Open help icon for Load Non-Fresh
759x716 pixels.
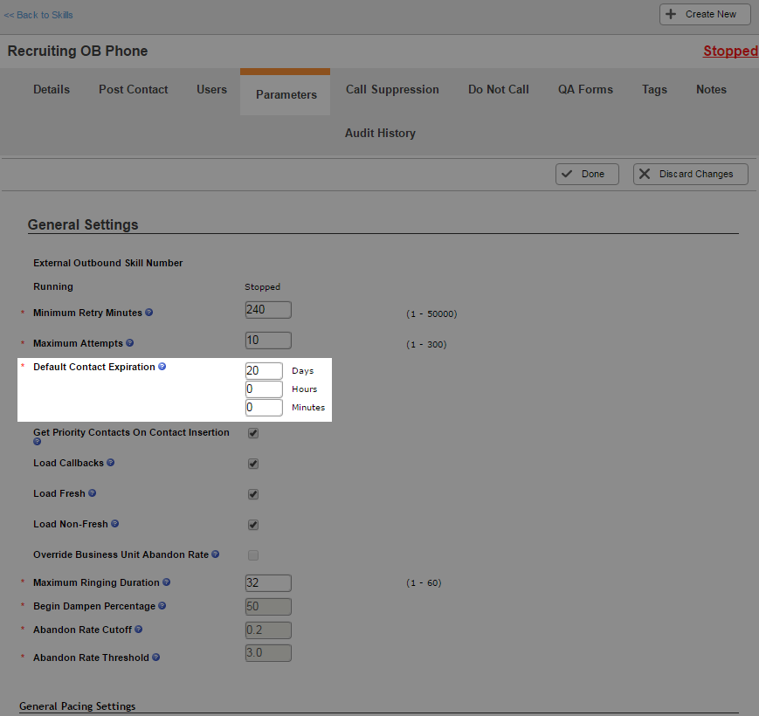point(114,523)
